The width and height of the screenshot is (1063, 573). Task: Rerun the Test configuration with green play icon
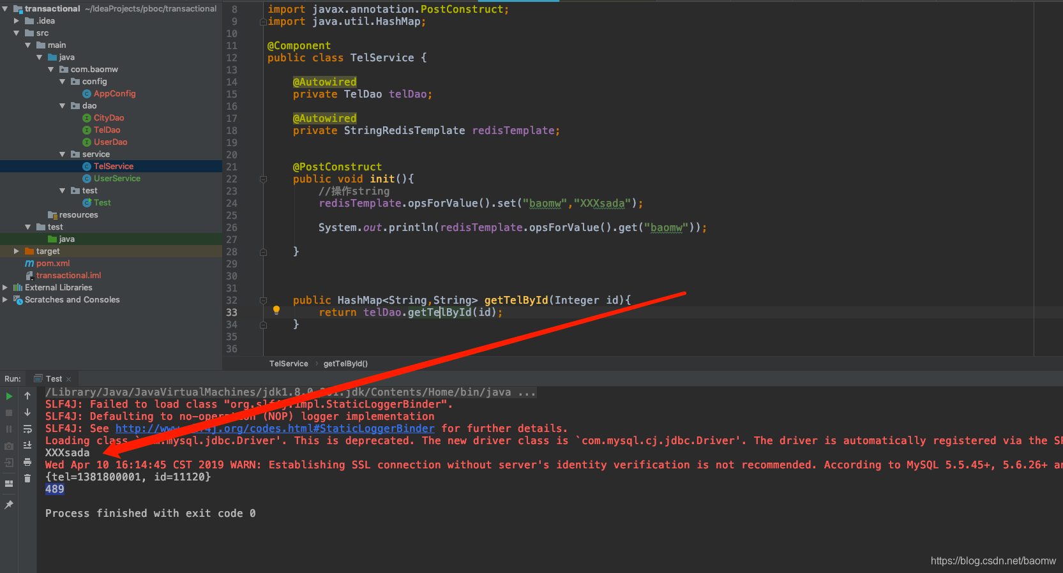pos(9,396)
